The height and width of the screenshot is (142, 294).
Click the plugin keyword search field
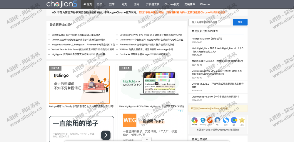(x=210, y=22)
